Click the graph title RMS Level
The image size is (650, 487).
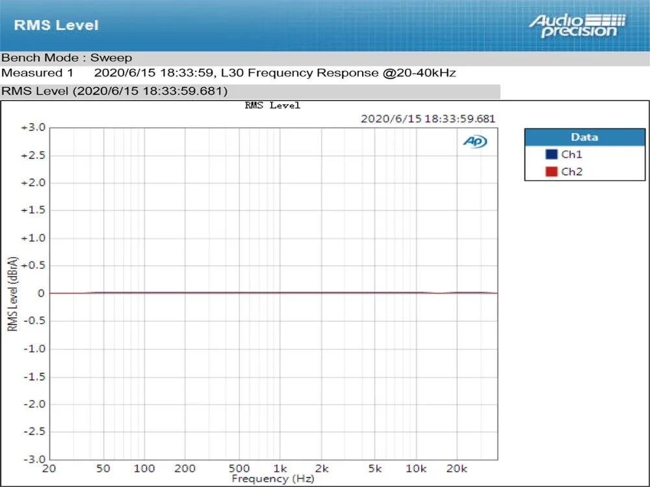(272, 106)
